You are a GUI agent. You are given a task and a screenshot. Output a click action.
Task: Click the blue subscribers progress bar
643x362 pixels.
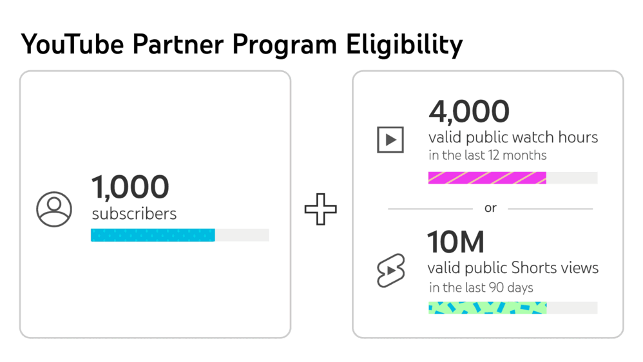[x=153, y=235]
